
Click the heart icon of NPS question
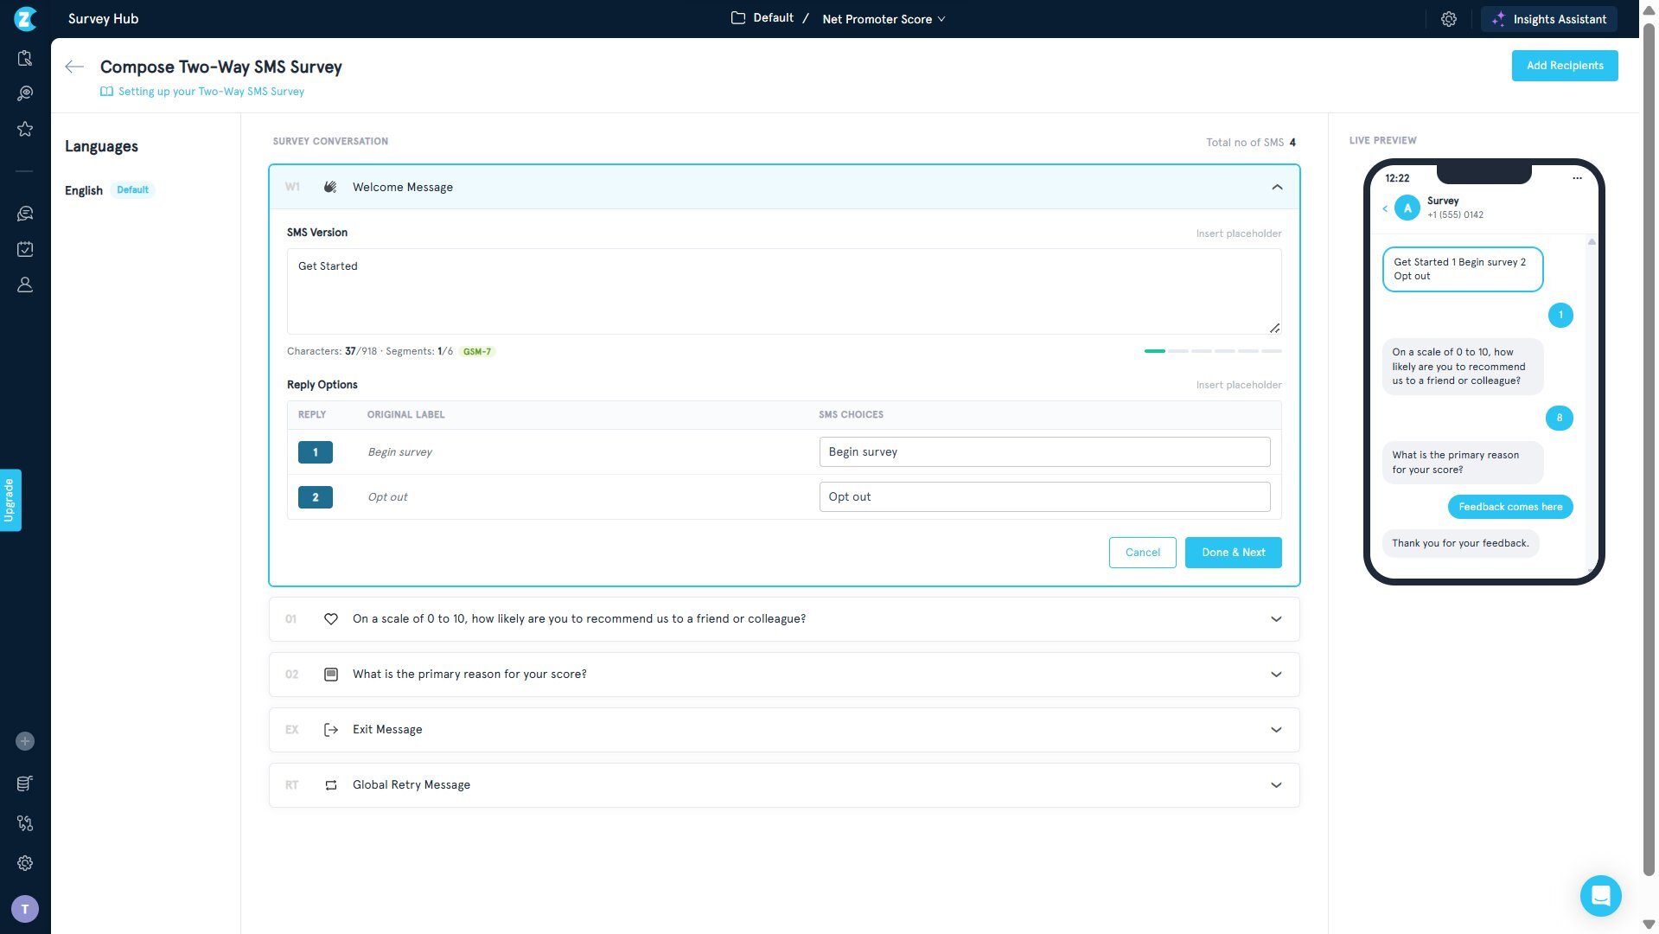click(x=330, y=619)
